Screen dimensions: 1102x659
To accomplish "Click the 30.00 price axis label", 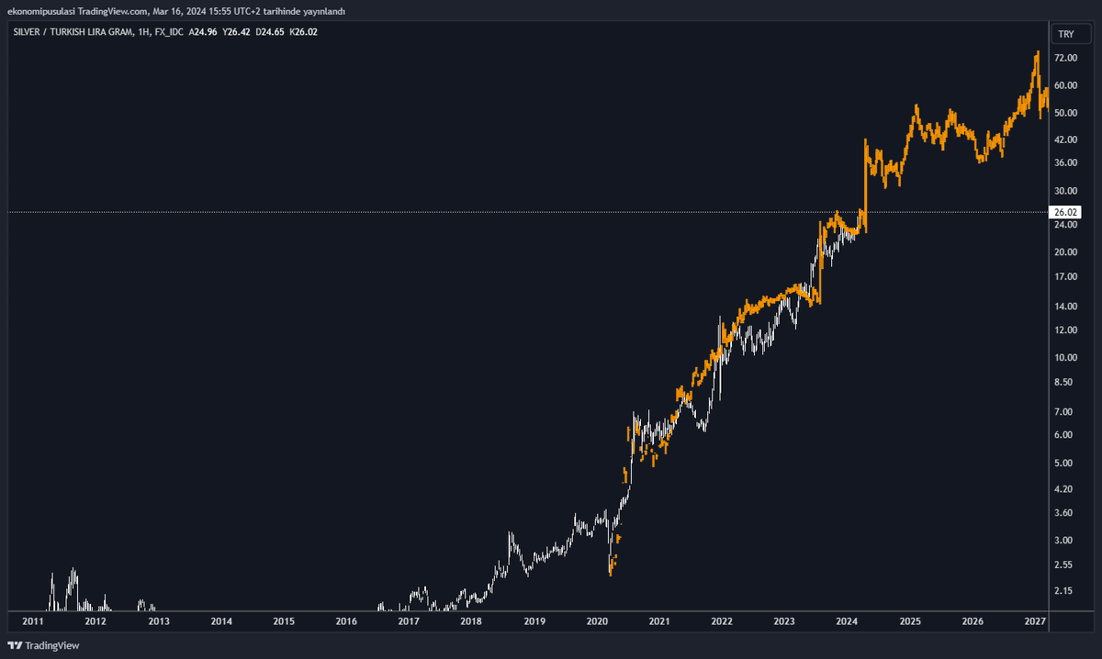I will 1065,191.
